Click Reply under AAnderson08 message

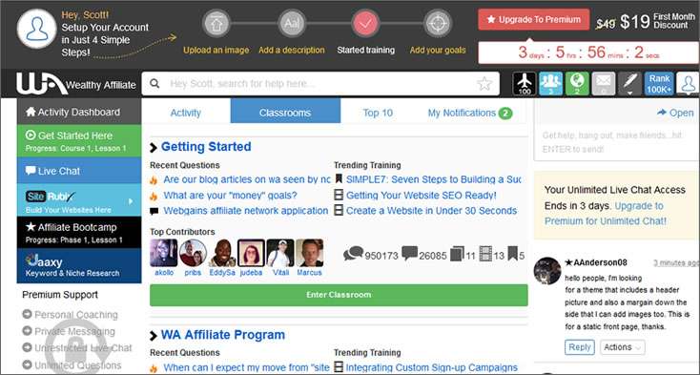tap(580, 347)
